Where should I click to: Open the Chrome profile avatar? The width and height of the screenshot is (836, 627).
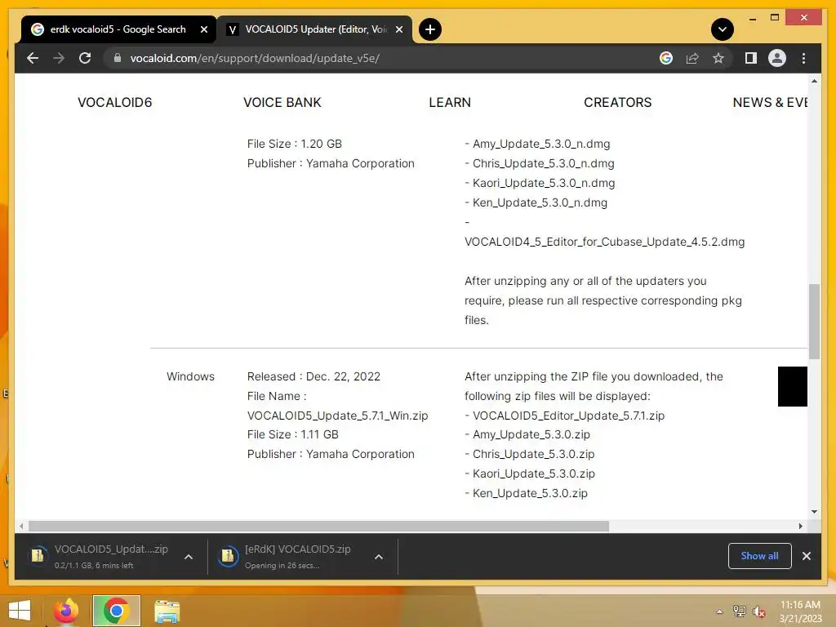(x=777, y=58)
